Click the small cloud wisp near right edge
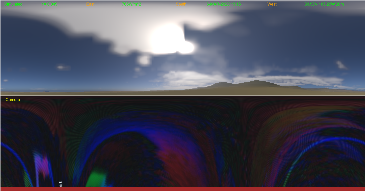This screenshot has height=191, width=365. (x=341, y=65)
